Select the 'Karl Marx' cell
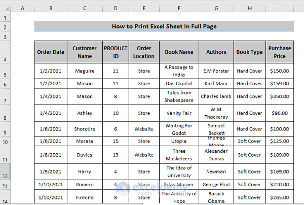304x205 pixels. pos(216,84)
